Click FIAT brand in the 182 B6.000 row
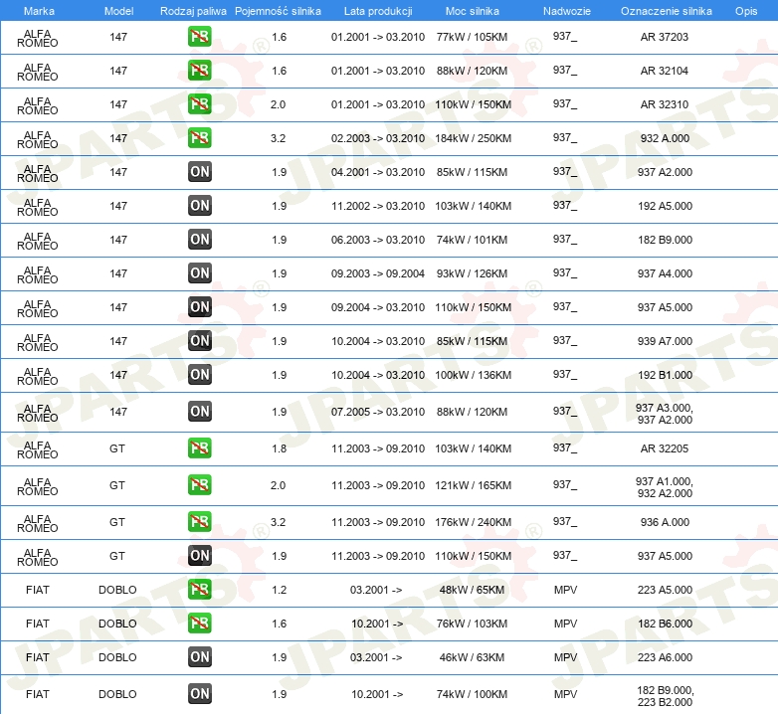Viewport: 778px width, 714px height. 38,624
